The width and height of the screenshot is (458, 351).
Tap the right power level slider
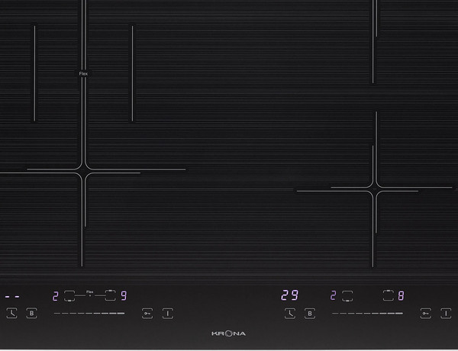pyautogui.click(x=366, y=313)
